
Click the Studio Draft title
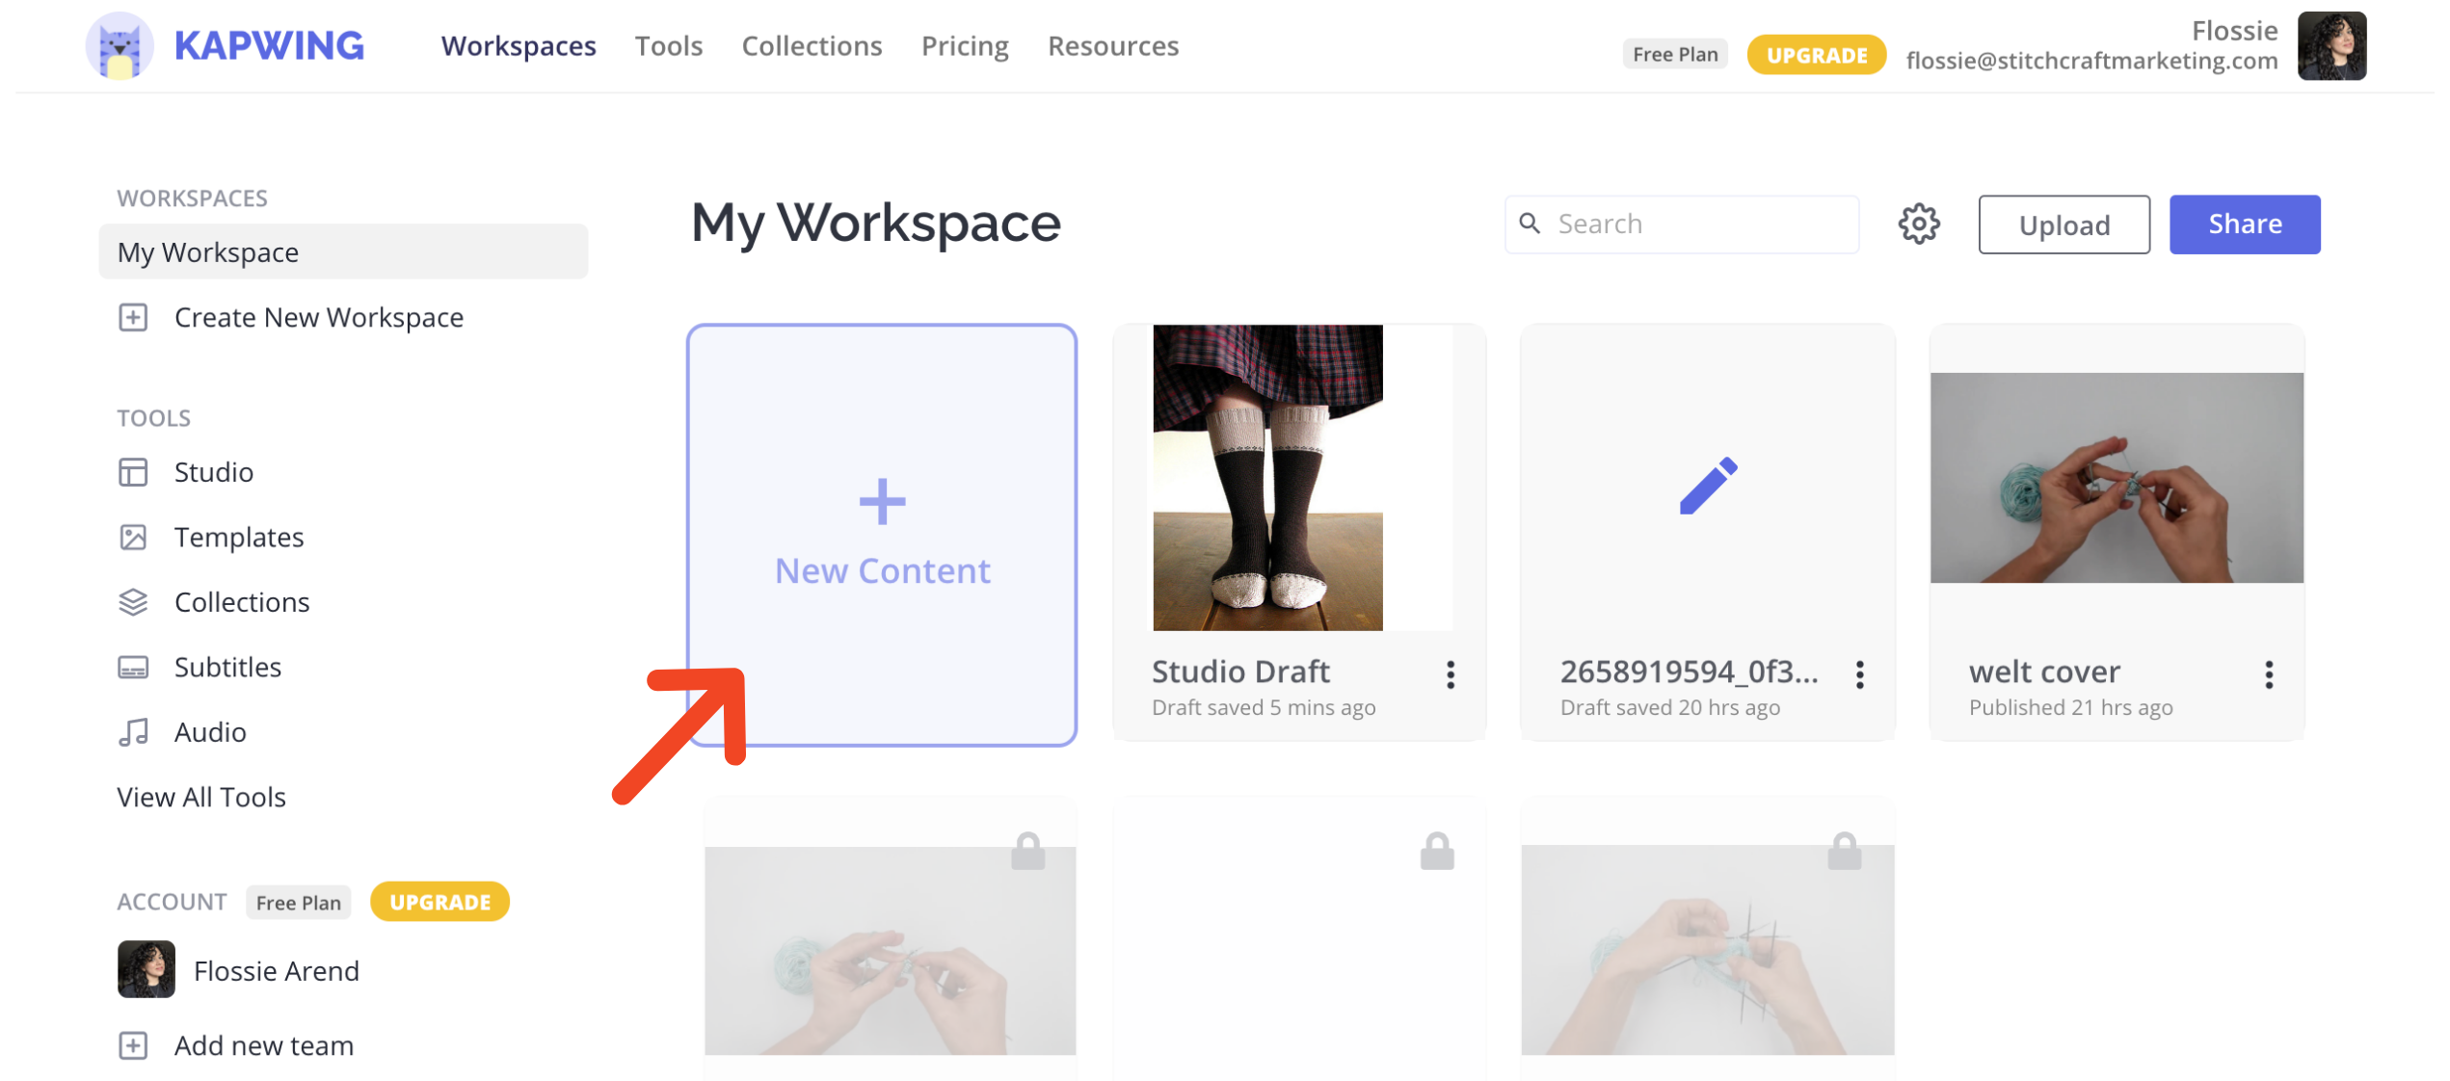[1240, 671]
